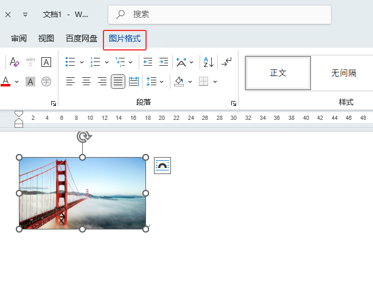Apply Distributed alignment

pyautogui.click(x=134, y=82)
